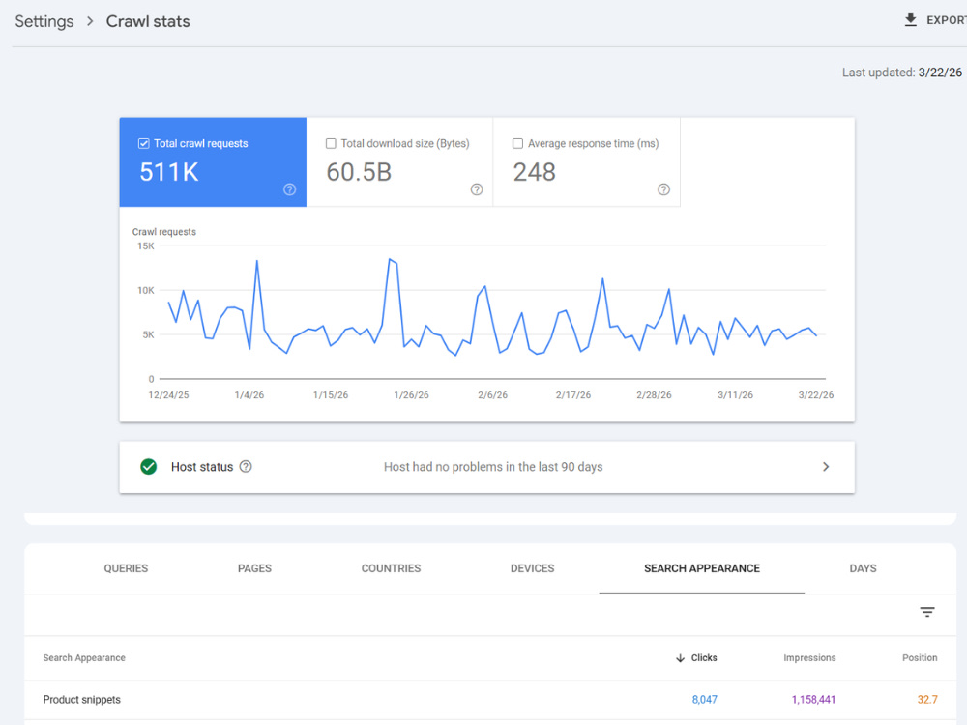Image resolution: width=967 pixels, height=725 pixels.
Task: Open the table filter icon
Action: tap(927, 612)
